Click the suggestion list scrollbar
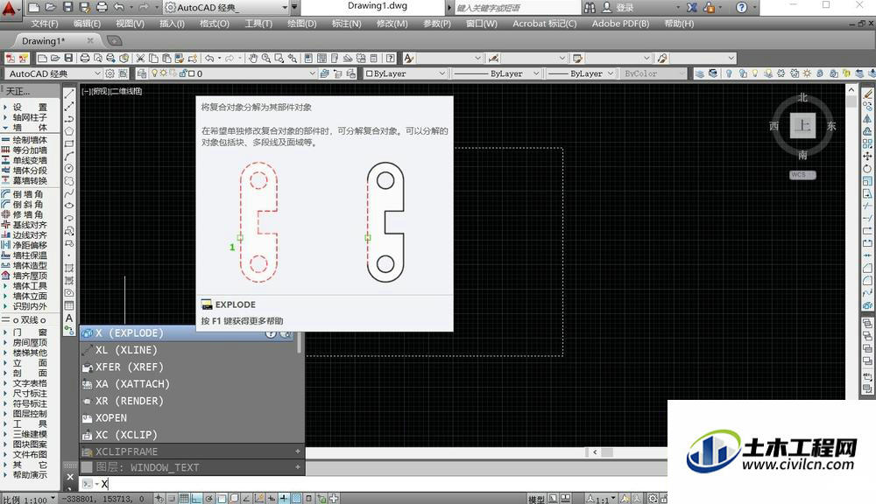This screenshot has width=876, height=504. coord(299,344)
